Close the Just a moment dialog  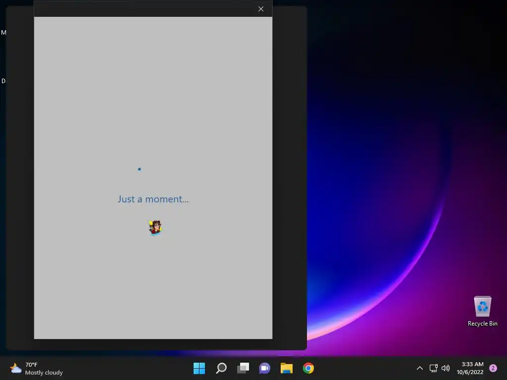pyautogui.click(x=260, y=9)
